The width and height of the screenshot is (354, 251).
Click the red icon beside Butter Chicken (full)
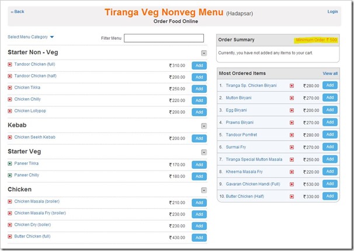(x=10, y=237)
